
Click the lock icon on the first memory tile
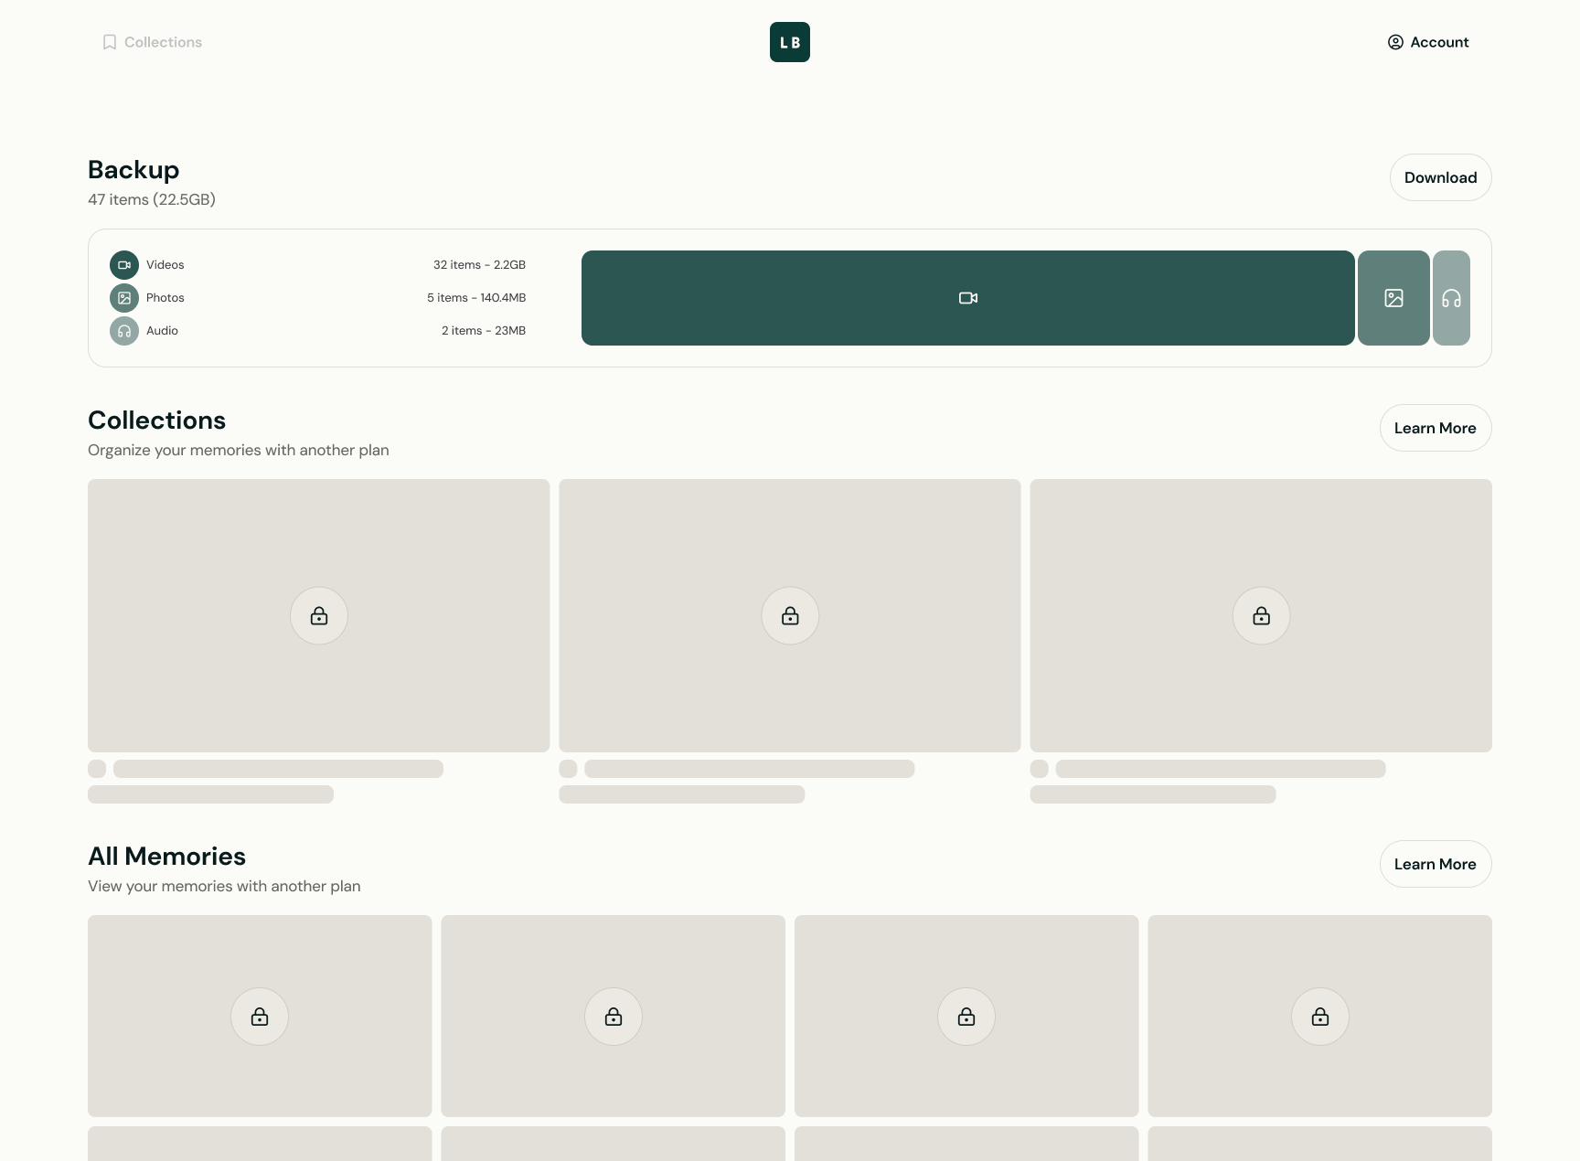tap(260, 1017)
